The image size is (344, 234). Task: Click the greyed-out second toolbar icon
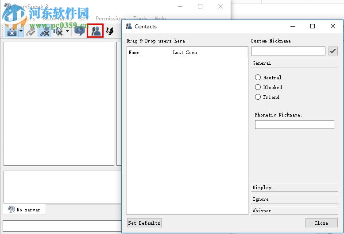coord(31,31)
